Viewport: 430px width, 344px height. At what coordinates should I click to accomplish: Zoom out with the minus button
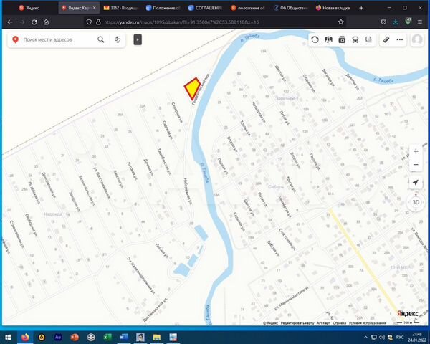pyautogui.click(x=416, y=165)
